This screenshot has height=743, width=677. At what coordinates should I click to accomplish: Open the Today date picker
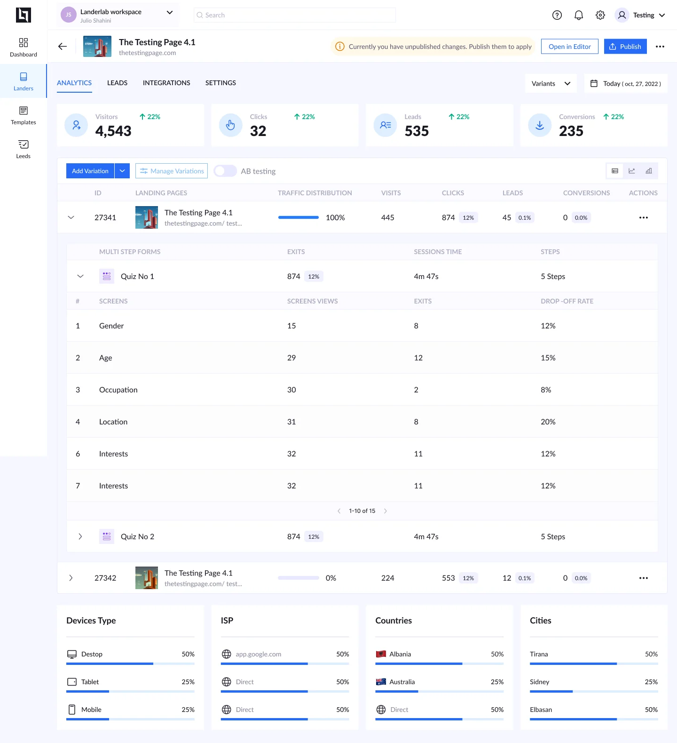(x=626, y=83)
